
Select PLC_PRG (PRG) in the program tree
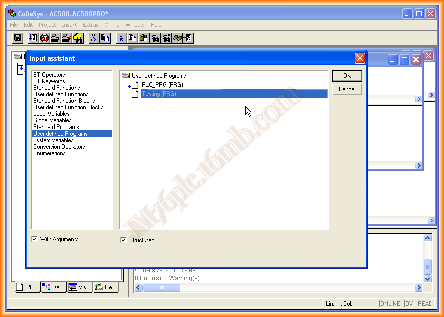click(x=162, y=85)
